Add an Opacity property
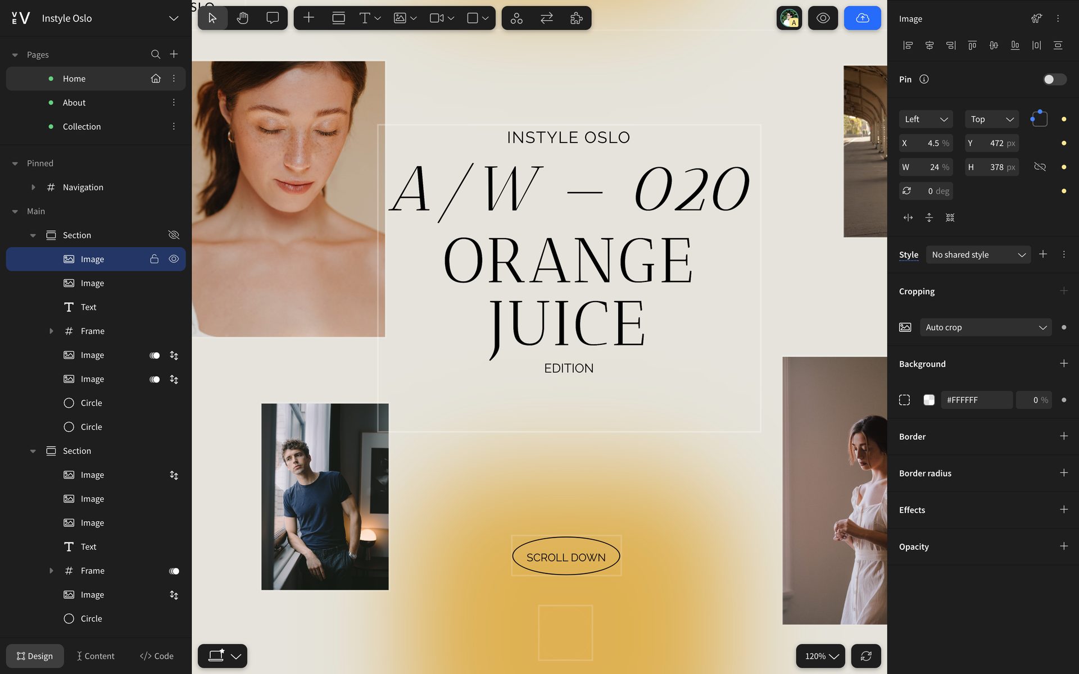This screenshot has width=1079, height=674. [1063, 546]
